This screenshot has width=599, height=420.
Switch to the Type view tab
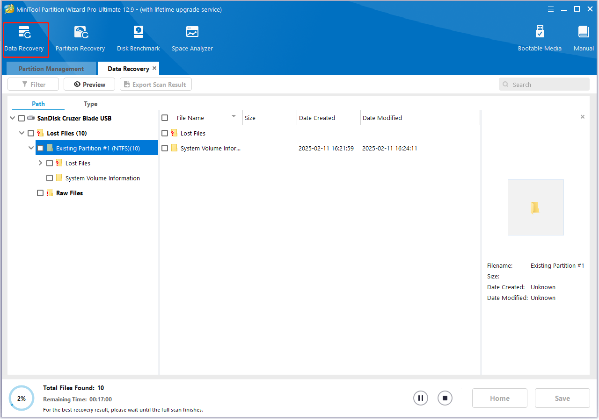91,104
